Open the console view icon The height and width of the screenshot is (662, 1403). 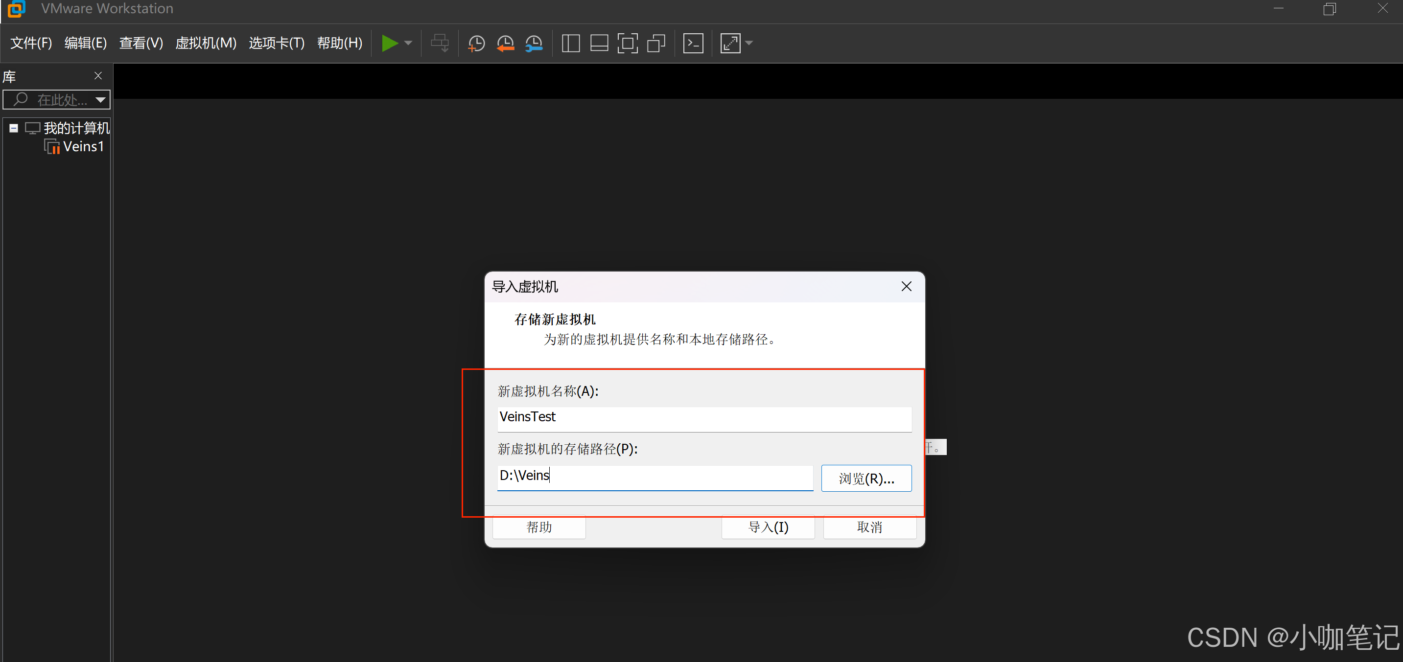(693, 44)
